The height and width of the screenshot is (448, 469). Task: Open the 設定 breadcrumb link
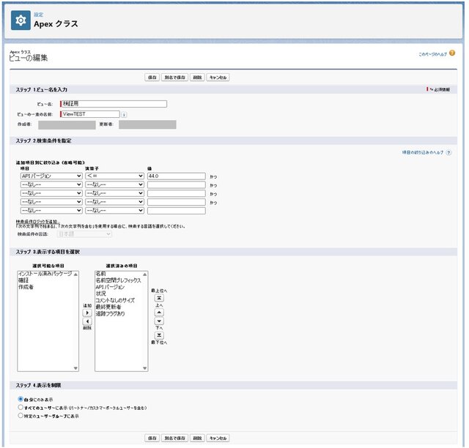pyautogui.click(x=38, y=15)
